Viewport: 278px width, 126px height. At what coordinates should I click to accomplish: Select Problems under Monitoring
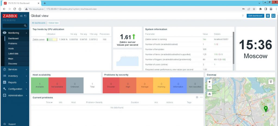[12, 44]
